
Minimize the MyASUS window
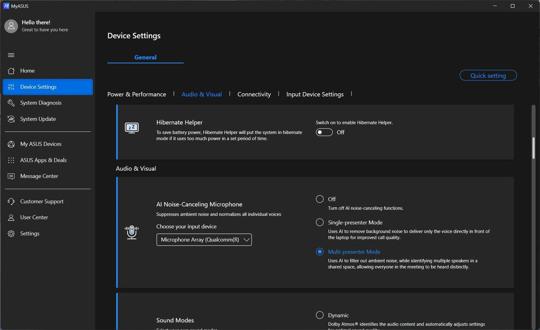point(495,6)
